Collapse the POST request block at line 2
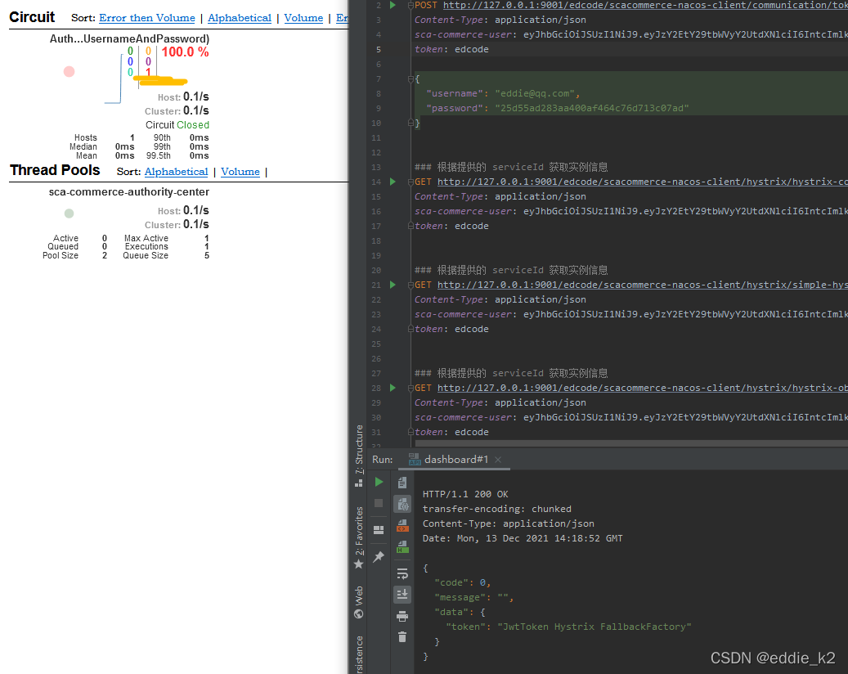 coord(411,6)
